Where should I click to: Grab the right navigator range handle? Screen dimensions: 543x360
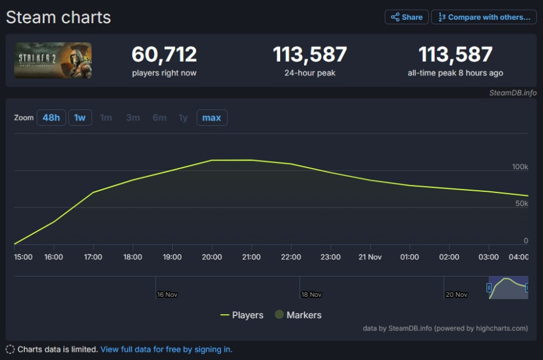[x=527, y=288]
